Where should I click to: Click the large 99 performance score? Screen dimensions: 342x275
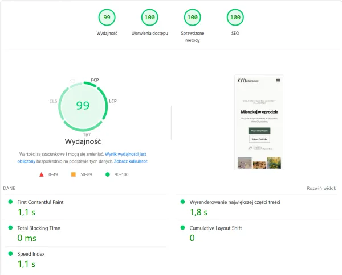(83, 106)
